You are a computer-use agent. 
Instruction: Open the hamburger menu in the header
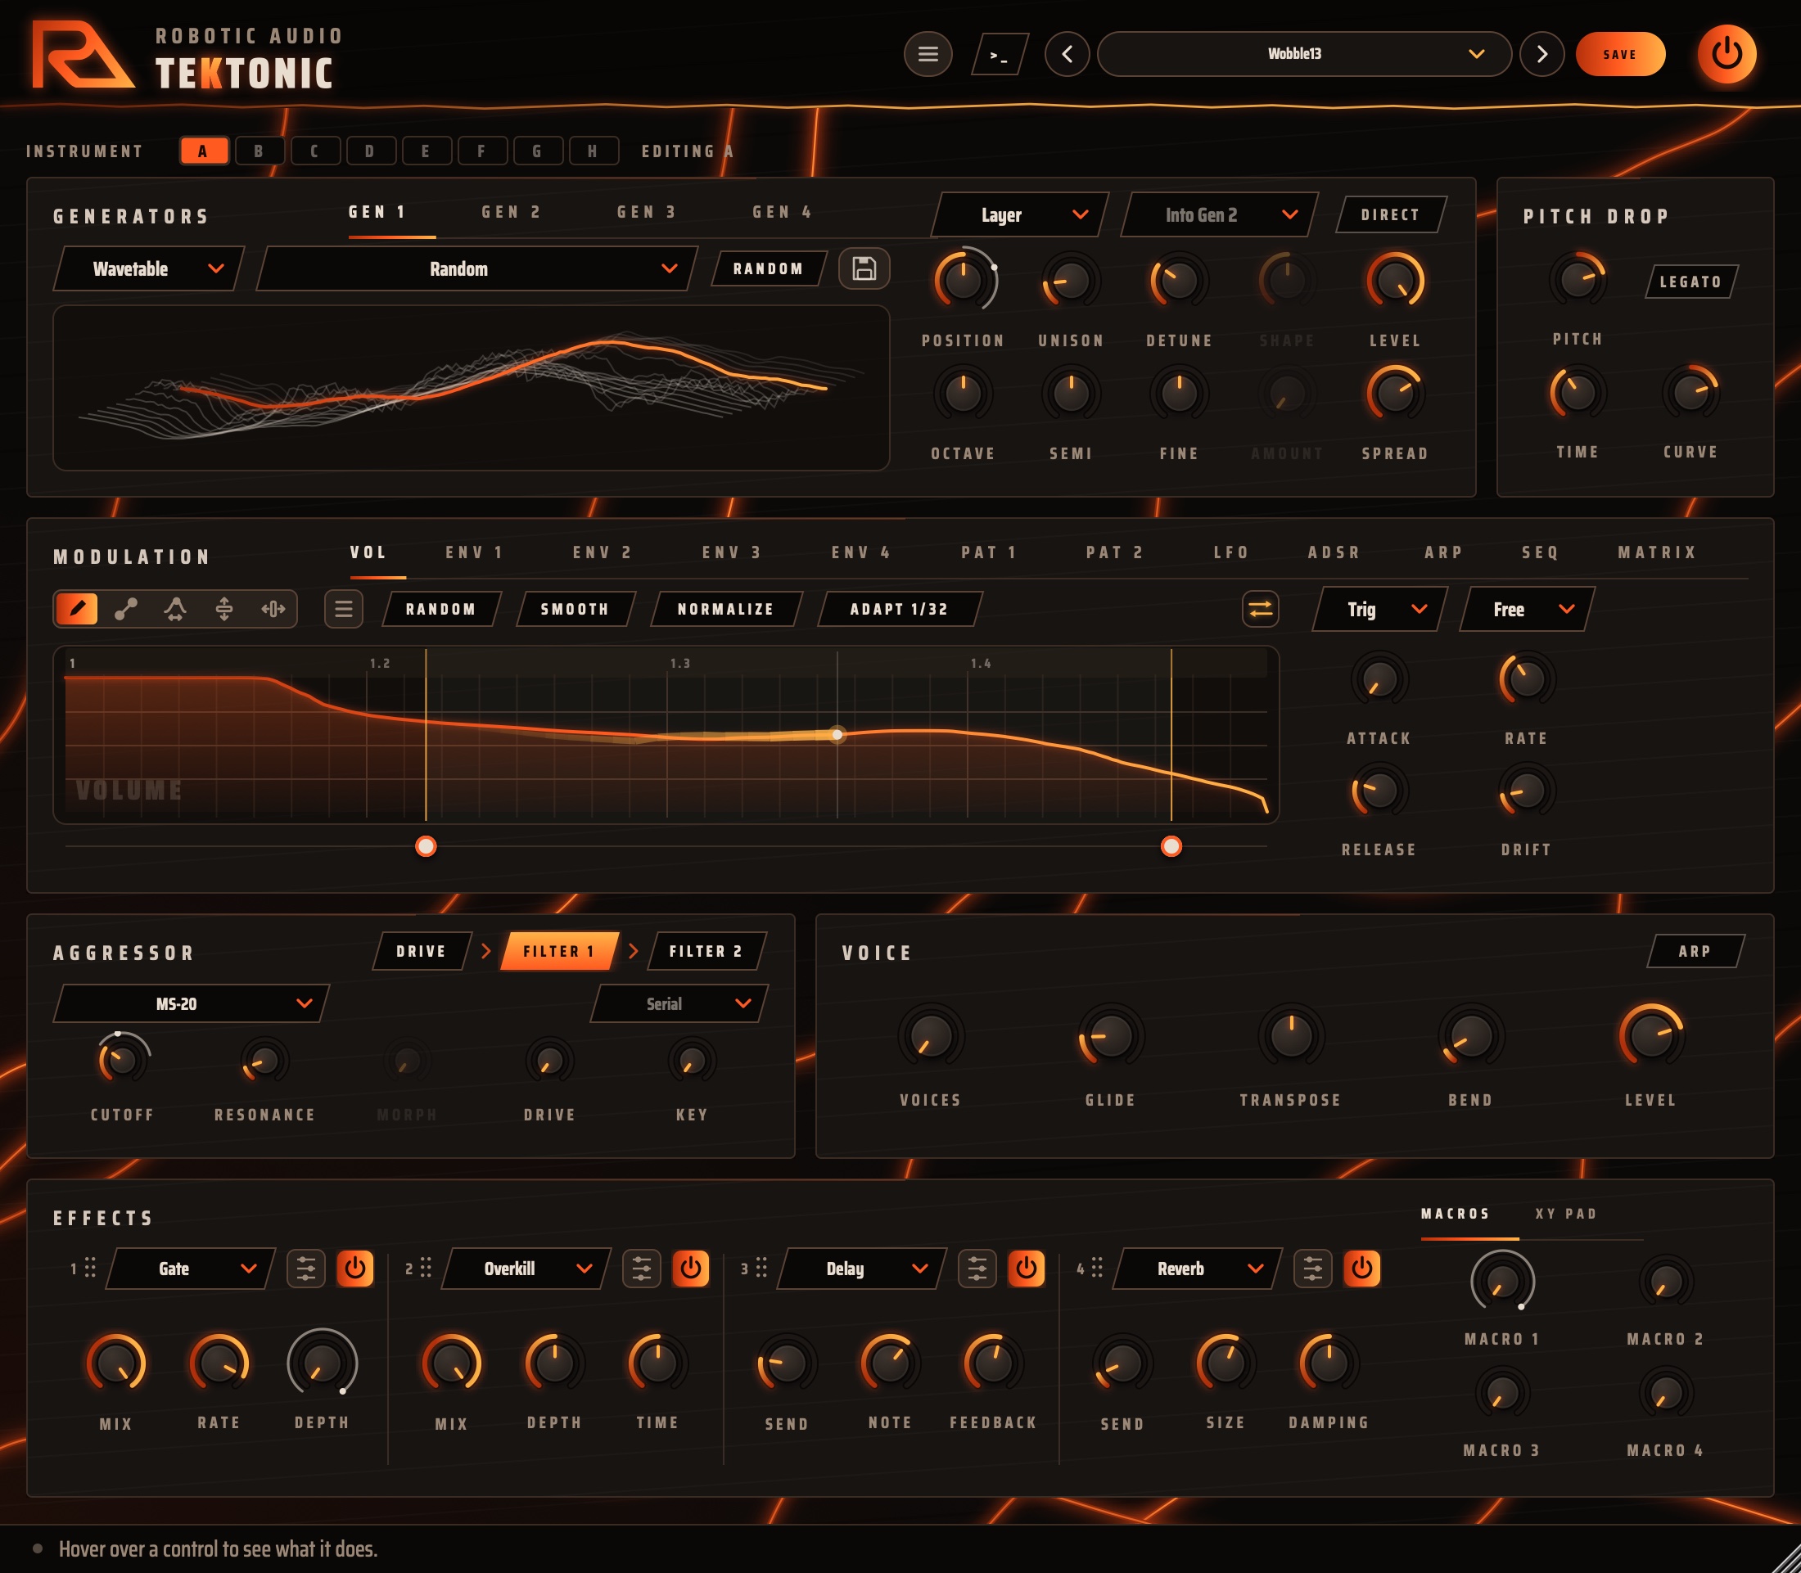point(928,54)
